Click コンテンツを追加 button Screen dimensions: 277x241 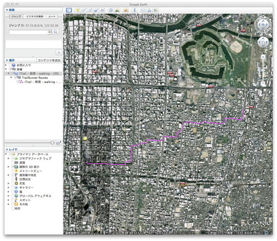[49, 60]
